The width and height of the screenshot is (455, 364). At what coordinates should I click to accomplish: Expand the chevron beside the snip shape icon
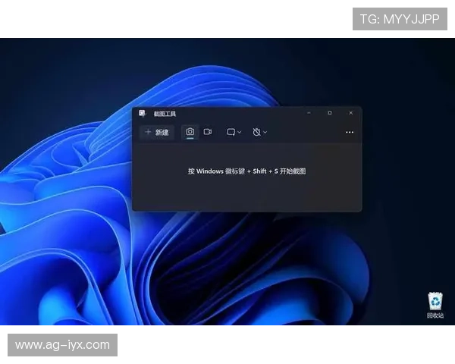[x=240, y=132]
